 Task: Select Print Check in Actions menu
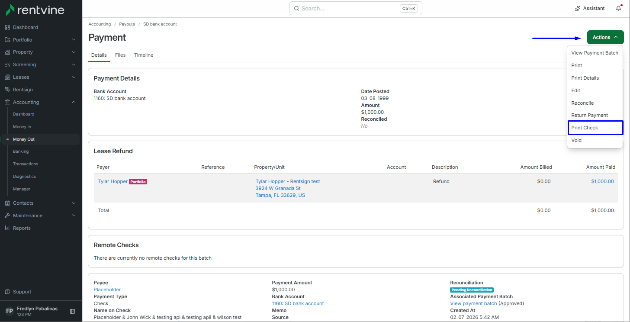(x=595, y=128)
